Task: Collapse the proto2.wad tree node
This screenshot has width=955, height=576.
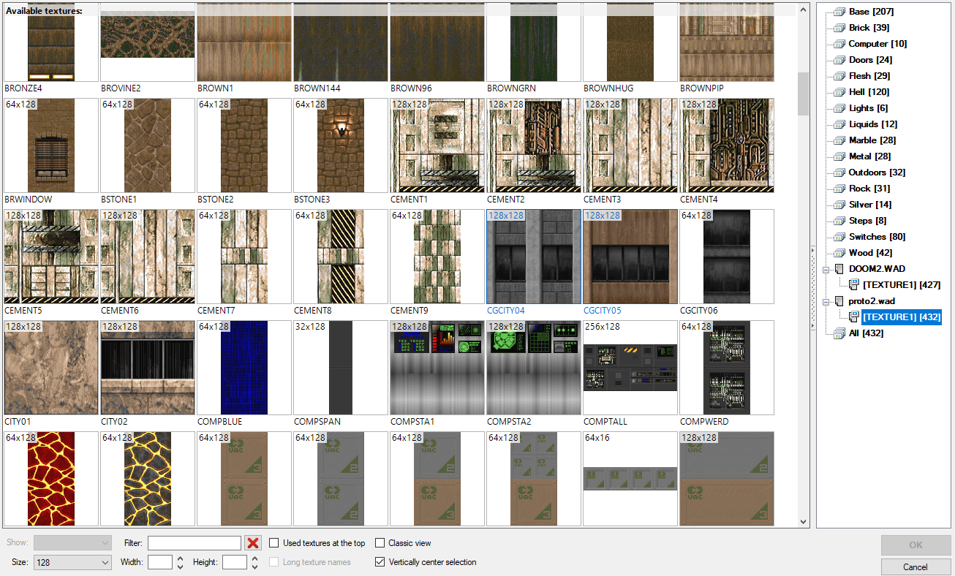Action: 826,301
